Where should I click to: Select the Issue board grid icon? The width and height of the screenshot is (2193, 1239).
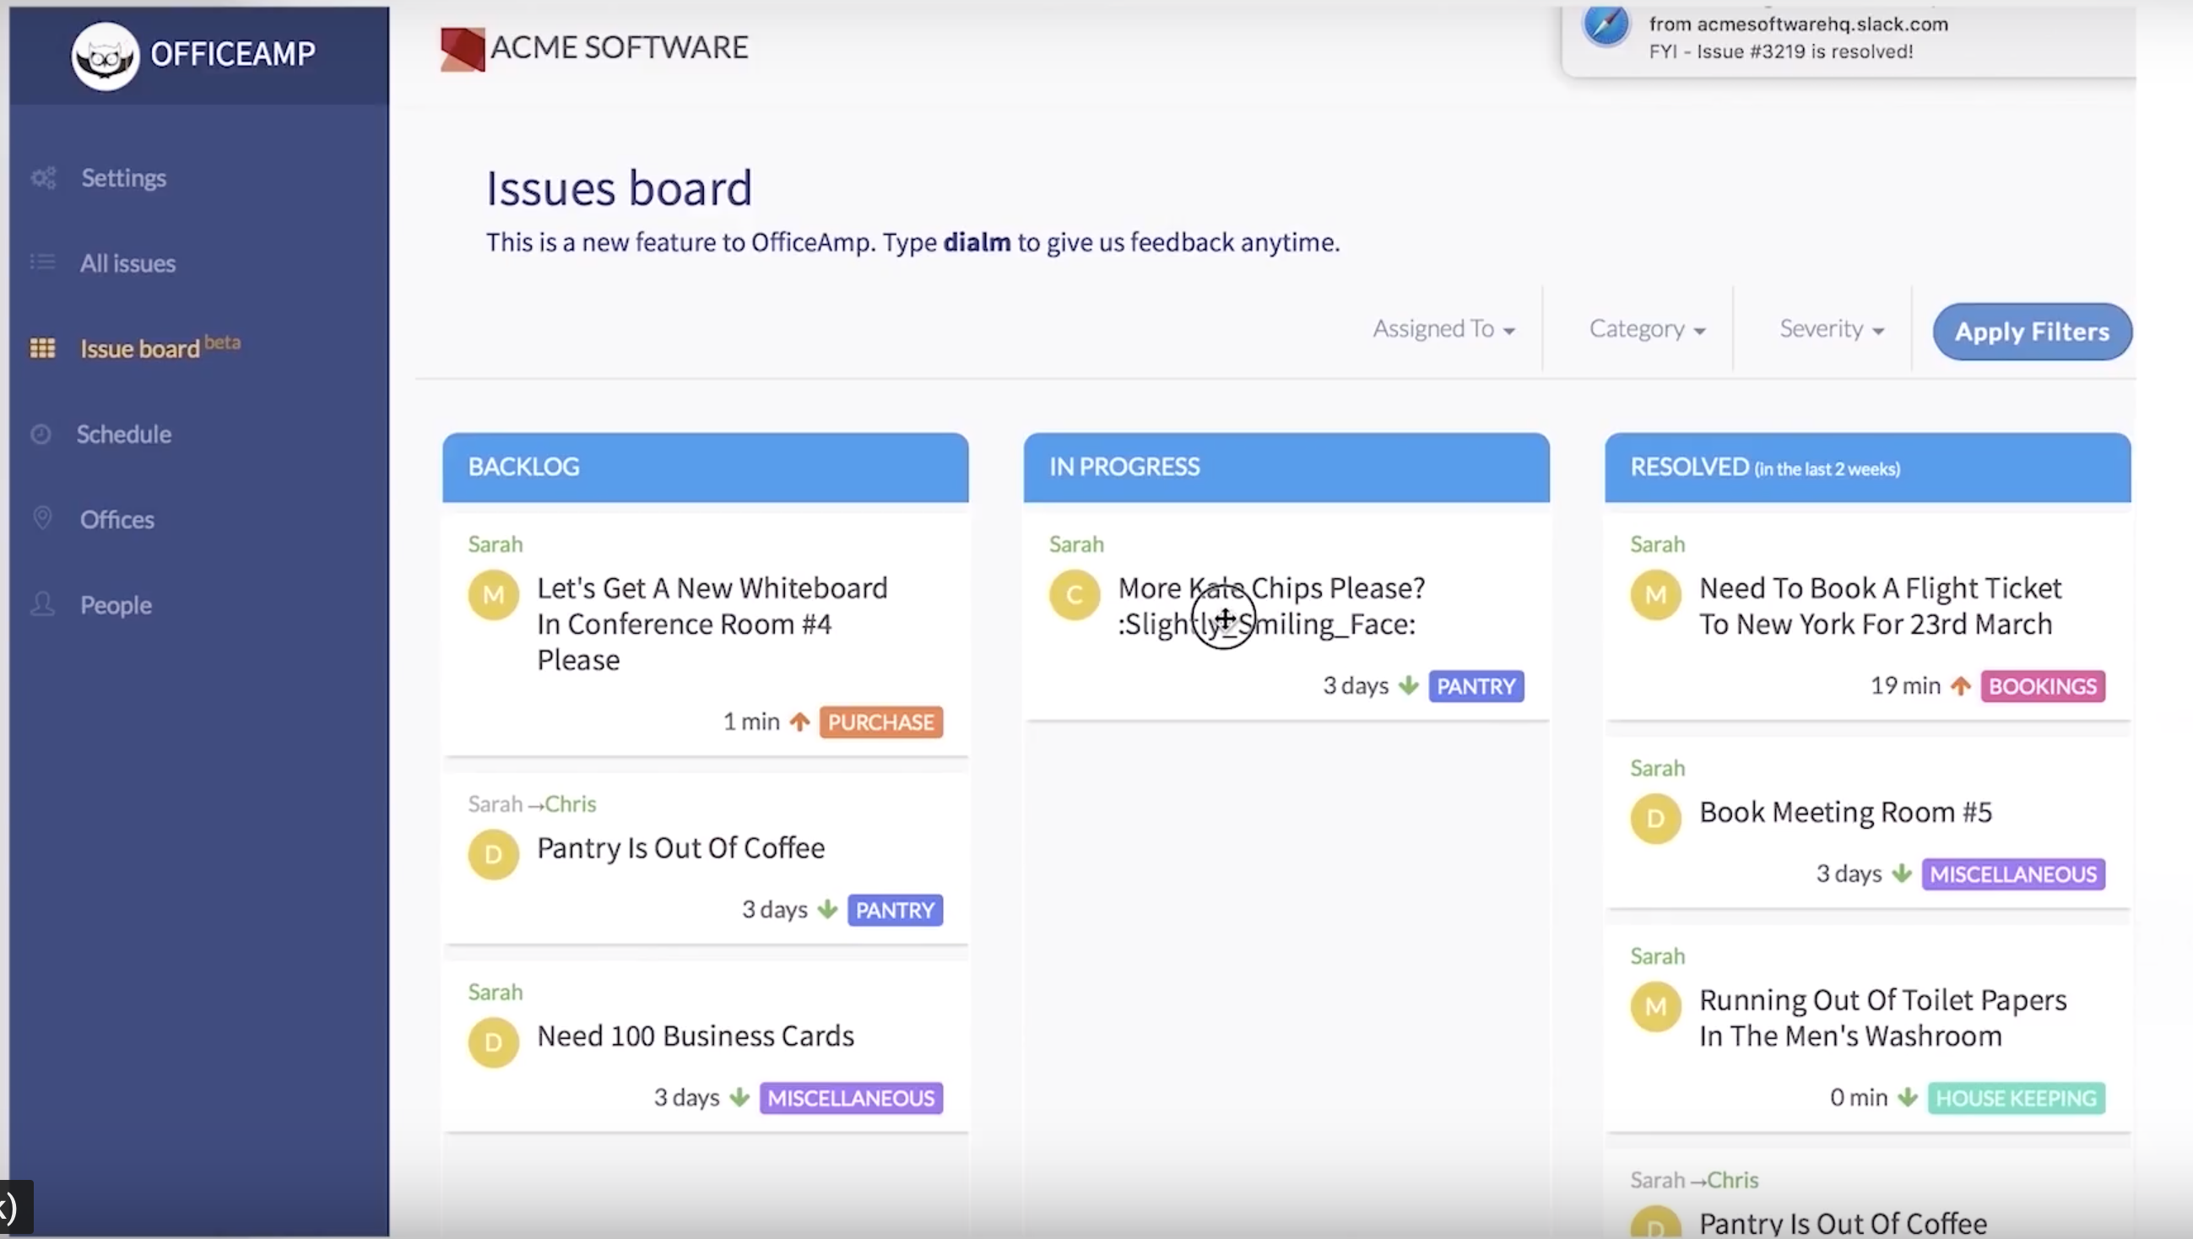(42, 347)
